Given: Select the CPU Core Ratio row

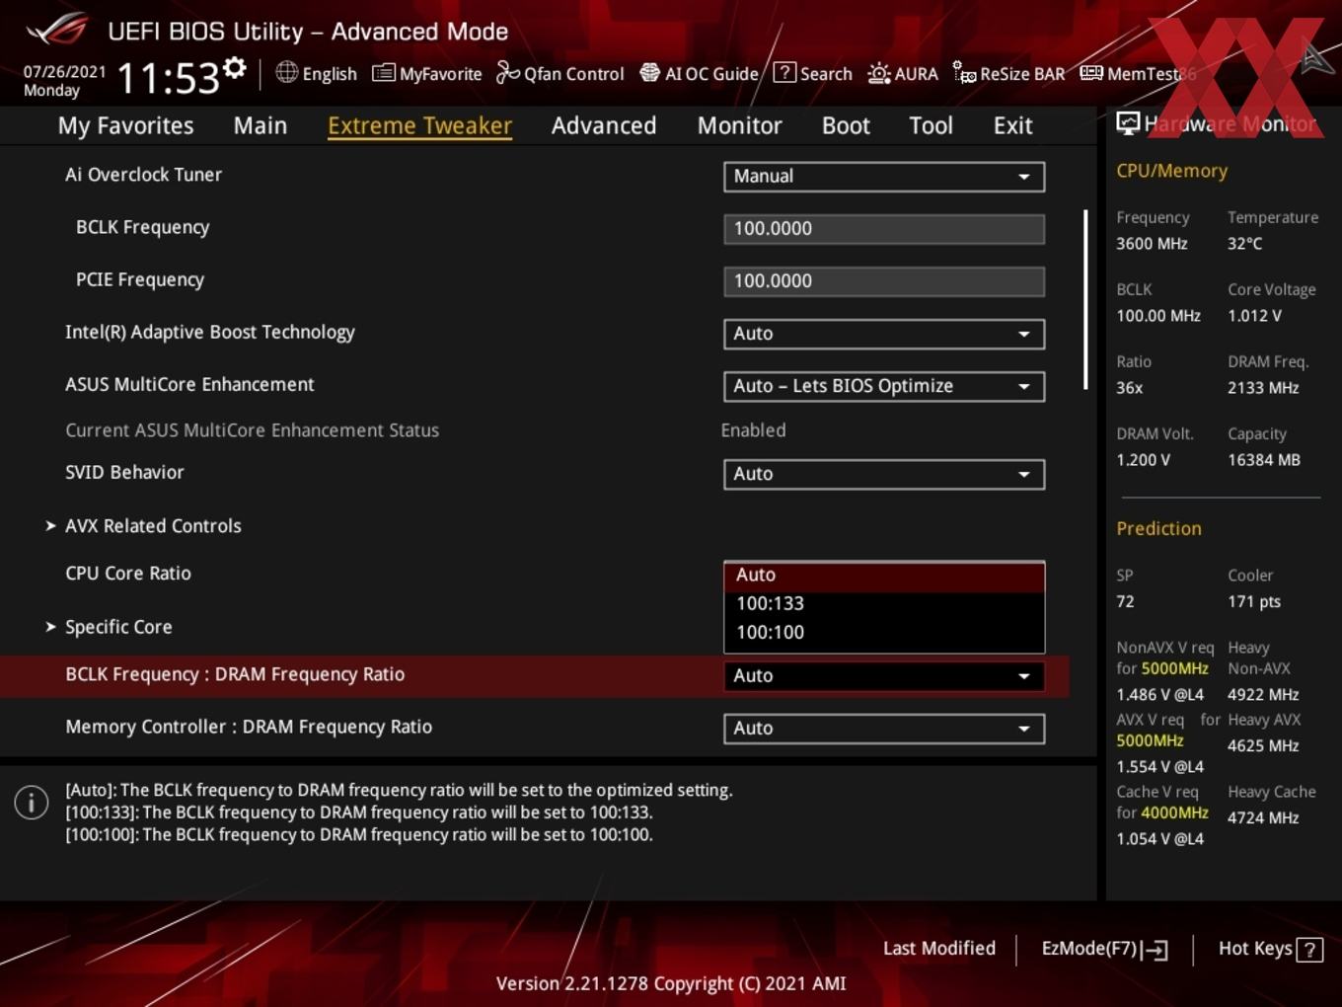Looking at the screenshot, I should pyautogui.click(x=533, y=574).
